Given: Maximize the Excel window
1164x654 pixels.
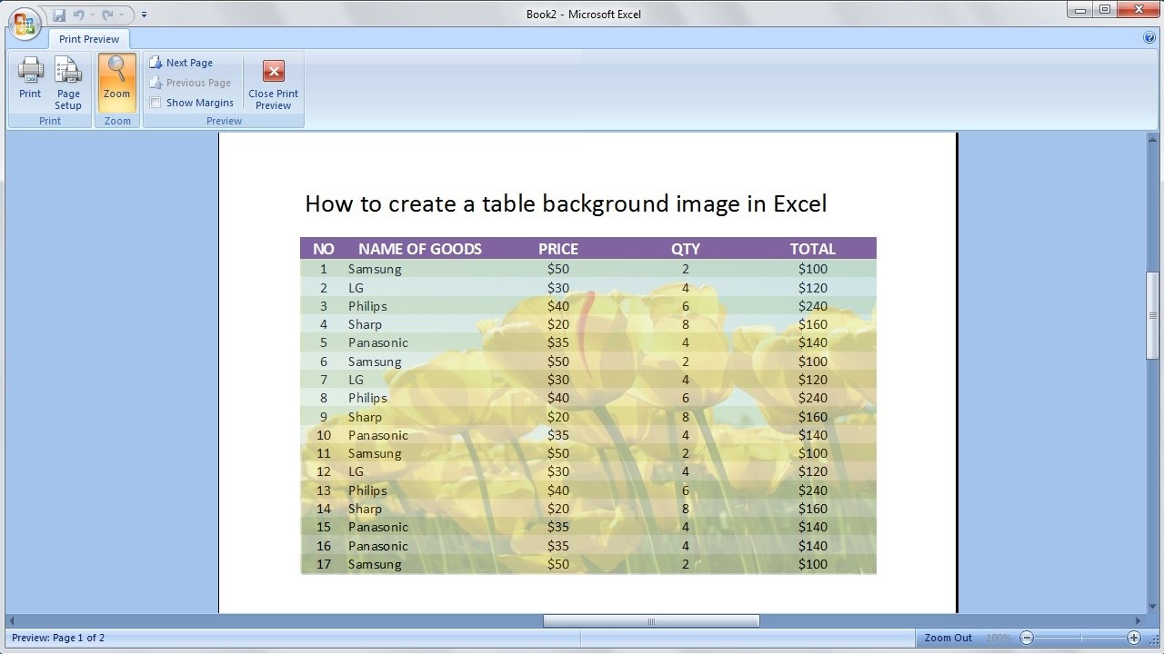Looking at the screenshot, I should pos(1105,9).
